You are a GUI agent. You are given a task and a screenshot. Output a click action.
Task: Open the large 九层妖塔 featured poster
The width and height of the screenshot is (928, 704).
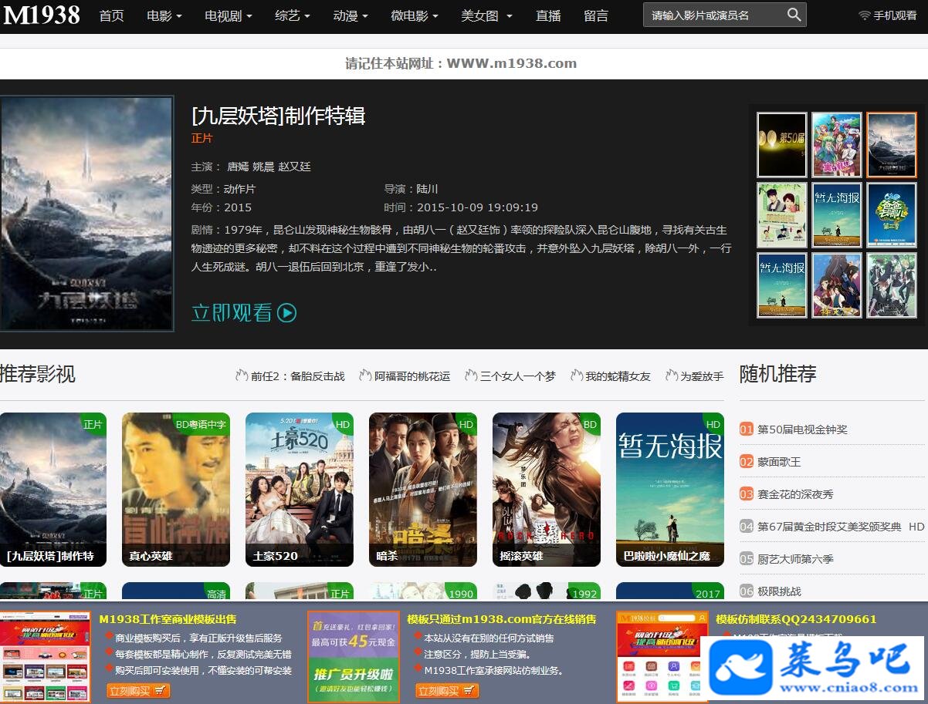[86, 214]
